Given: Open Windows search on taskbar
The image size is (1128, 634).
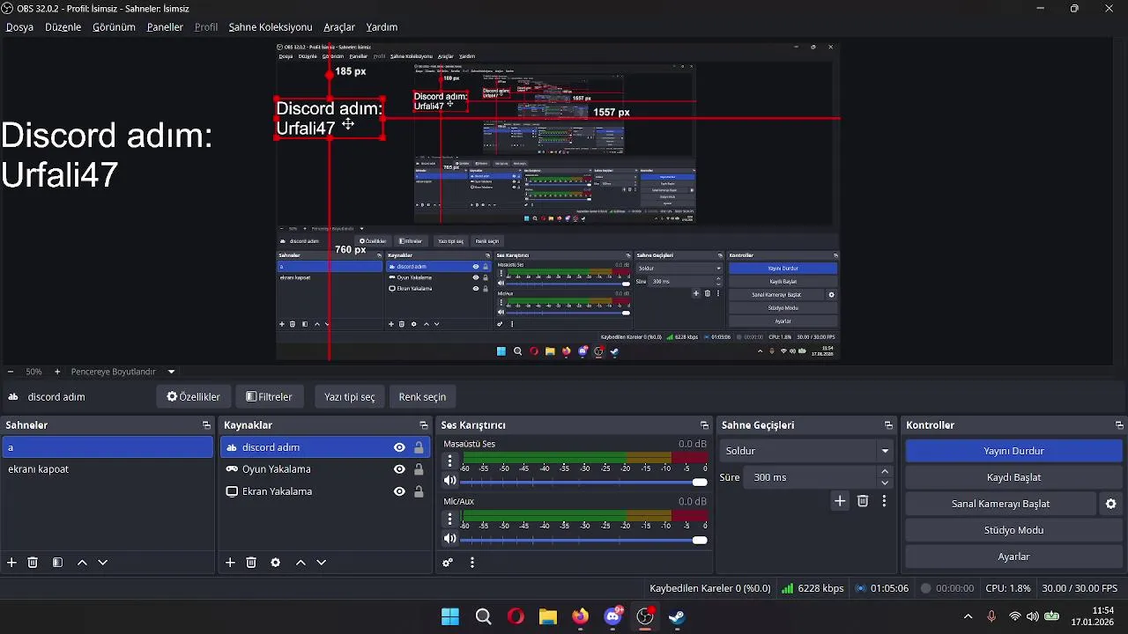Looking at the screenshot, I should tap(483, 616).
